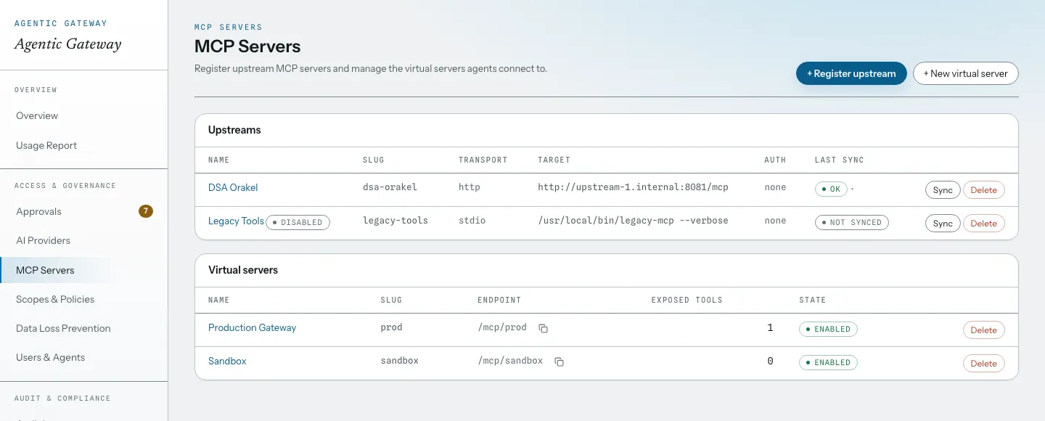Click the http://upstream-1.internal:8081/mcp target
Screen dimensions: 1045x421
coord(633,187)
